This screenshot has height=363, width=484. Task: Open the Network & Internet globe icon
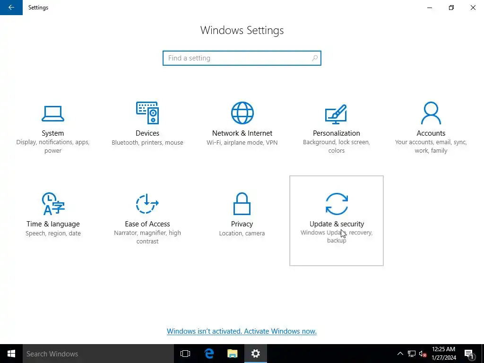[x=242, y=113]
